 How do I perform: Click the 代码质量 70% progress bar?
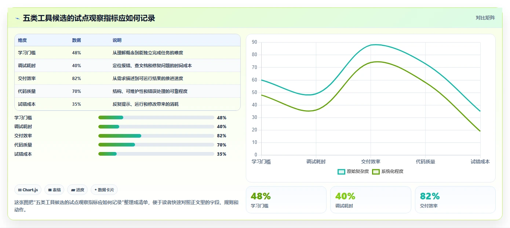point(156,145)
